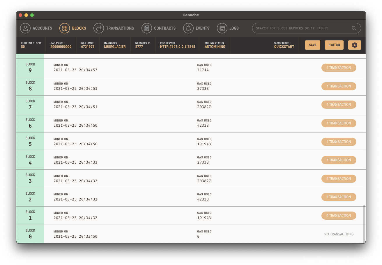Click the Blocks grid icon

65,28
